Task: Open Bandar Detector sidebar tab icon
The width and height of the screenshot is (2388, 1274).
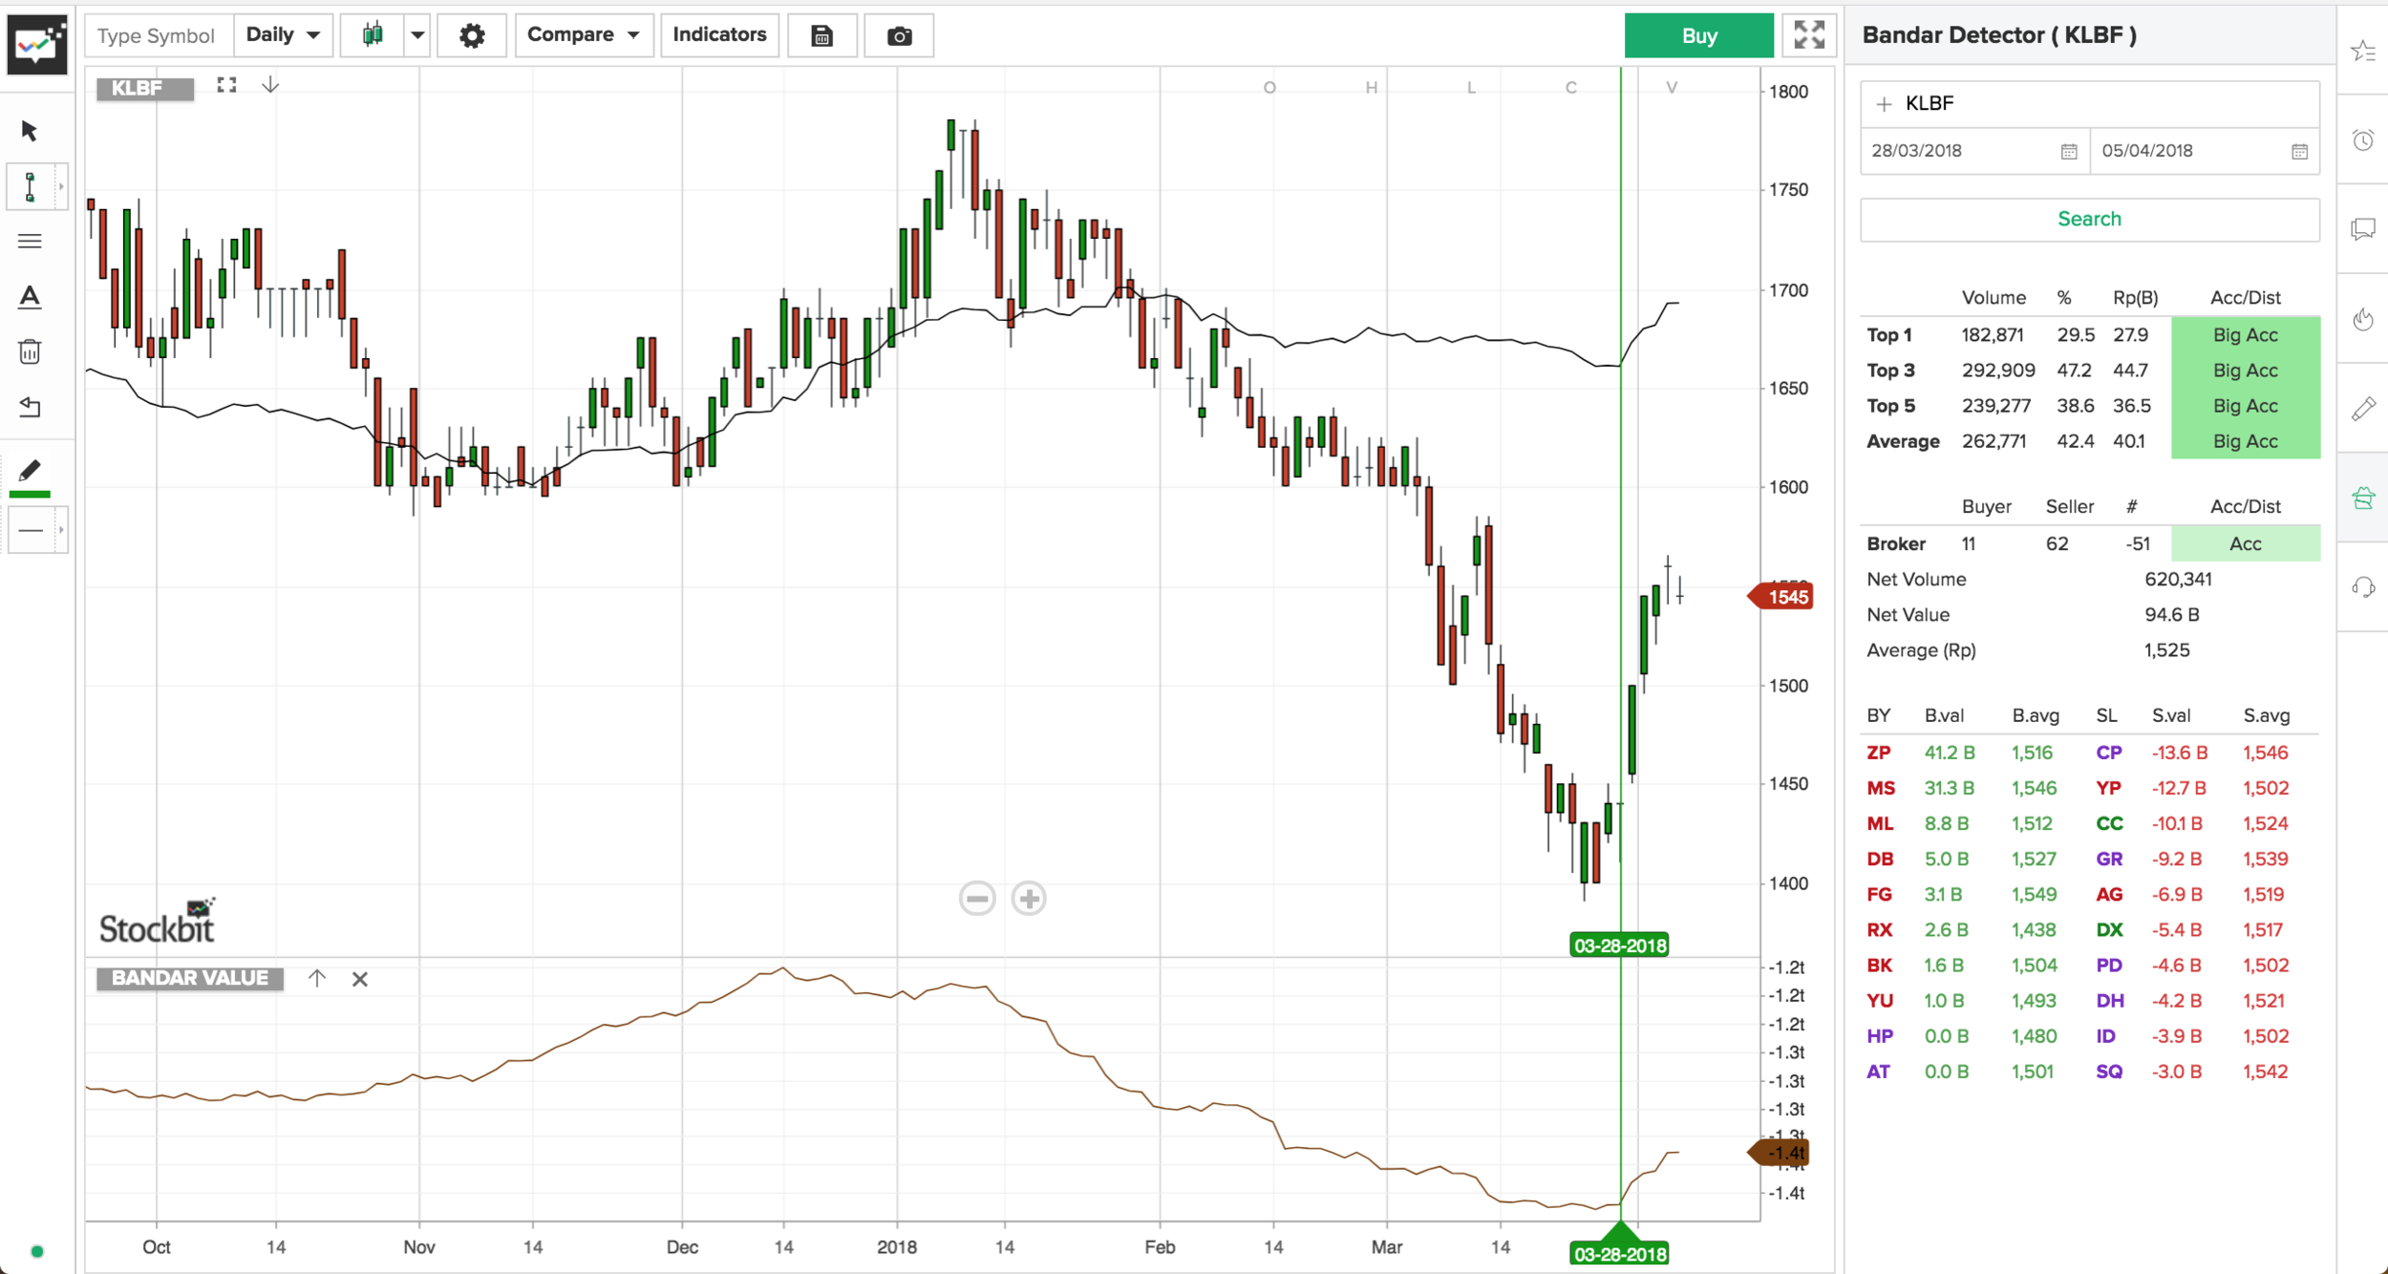Action: click(x=2363, y=498)
